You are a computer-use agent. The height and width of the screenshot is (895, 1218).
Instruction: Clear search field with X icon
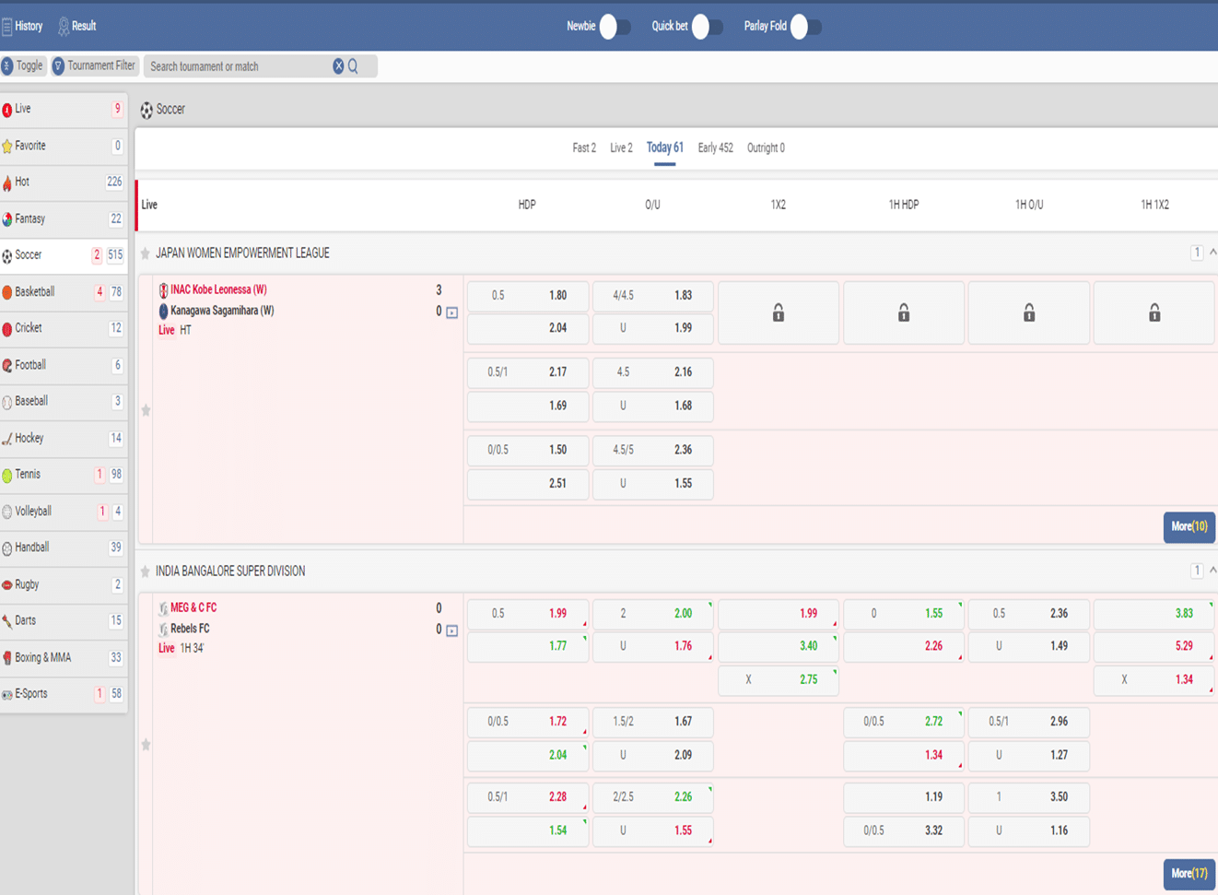click(338, 66)
